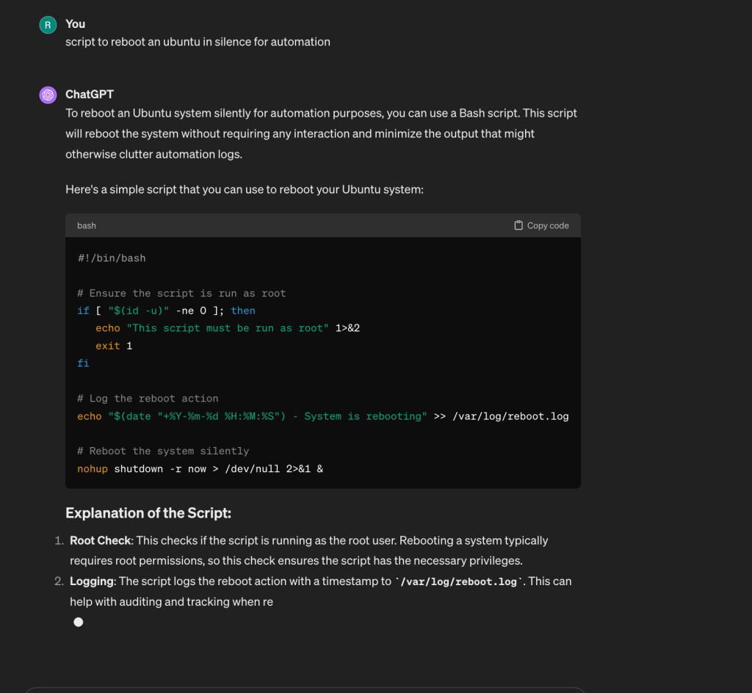752x693 pixels.
Task: Click the 'nohup shutdown -r now' line
Action: point(200,468)
